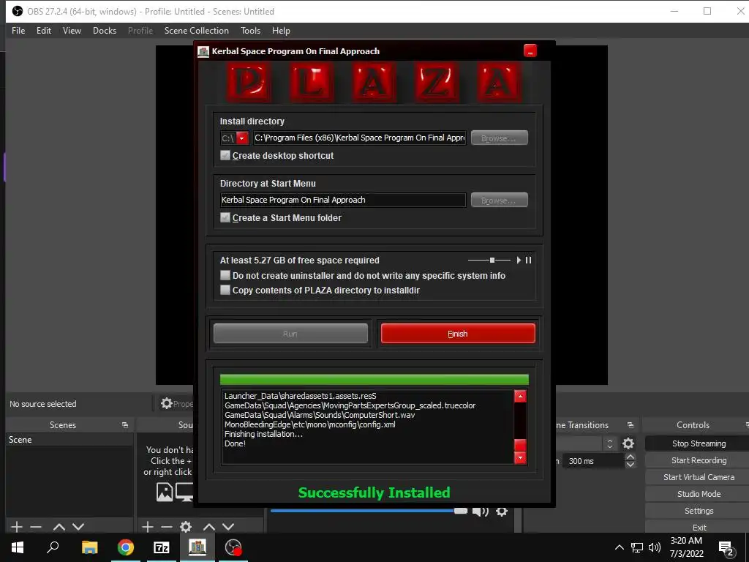Open the Windows Start menu

click(x=18, y=547)
